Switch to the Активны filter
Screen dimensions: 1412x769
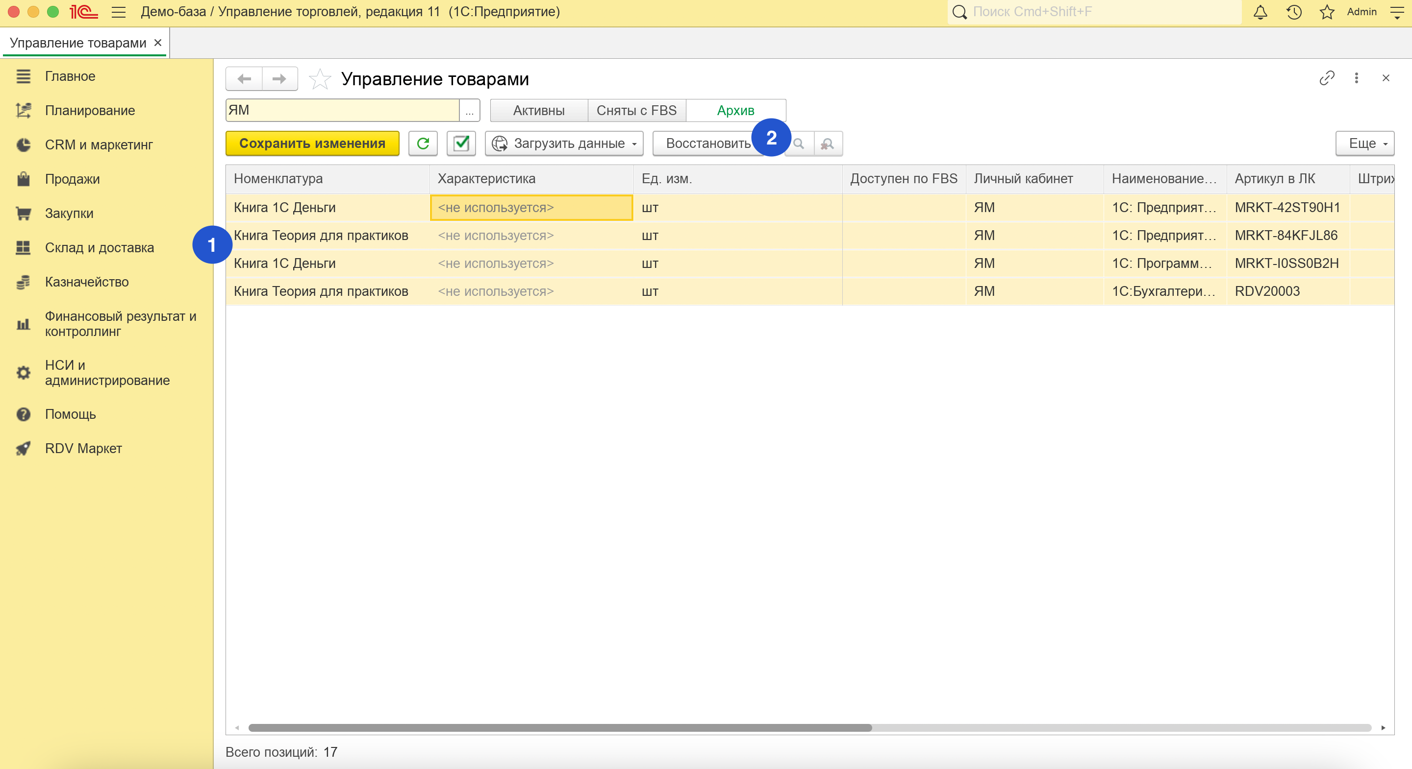click(x=538, y=111)
